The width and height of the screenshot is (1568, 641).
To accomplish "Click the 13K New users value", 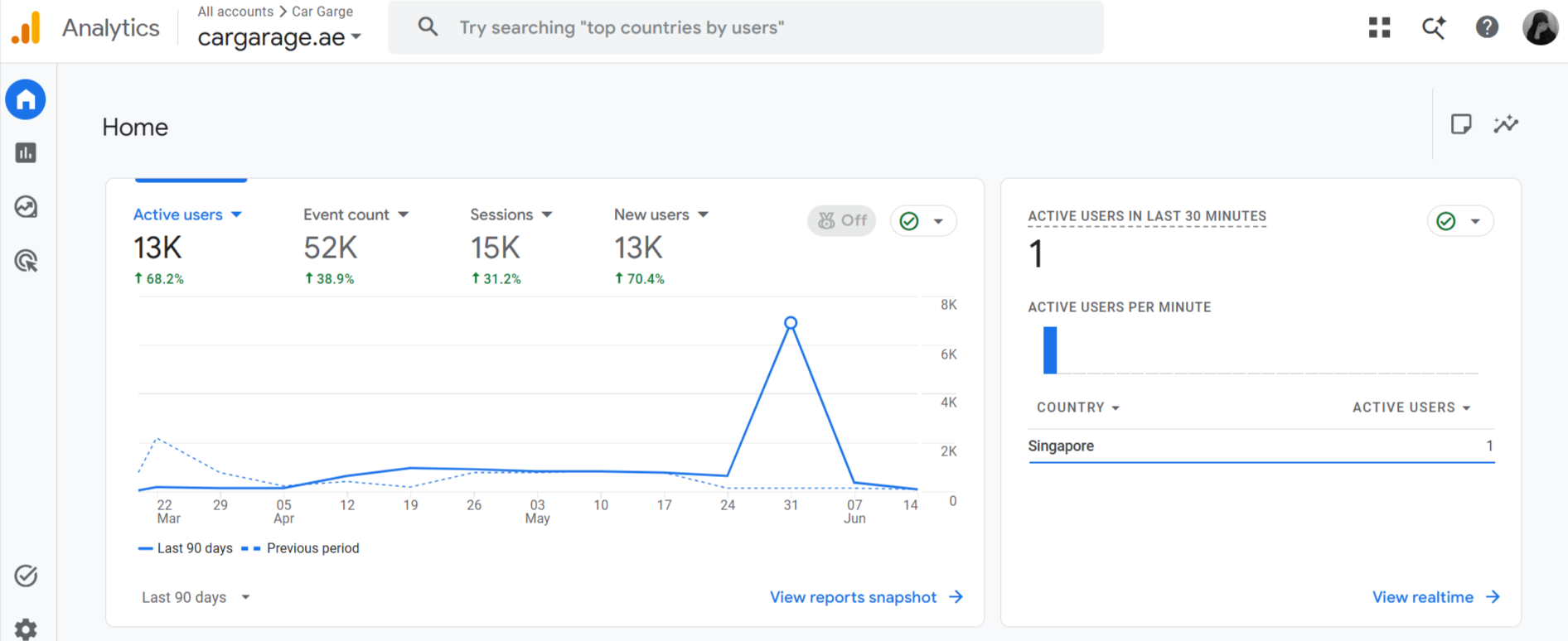I will [638, 248].
